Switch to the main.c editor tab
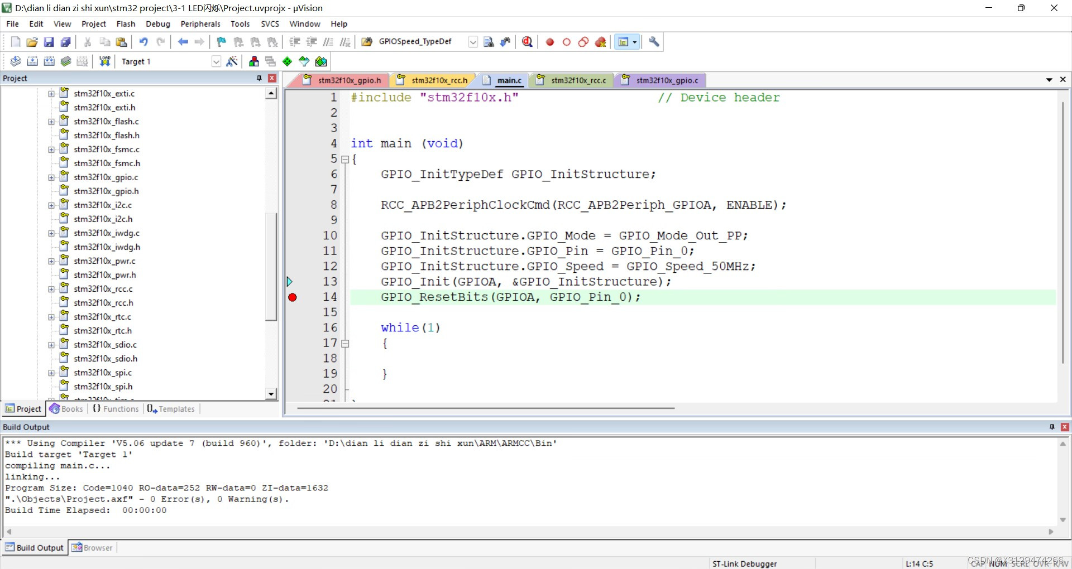Image resolution: width=1072 pixels, height=569 pixels. (x=507, y=80)
